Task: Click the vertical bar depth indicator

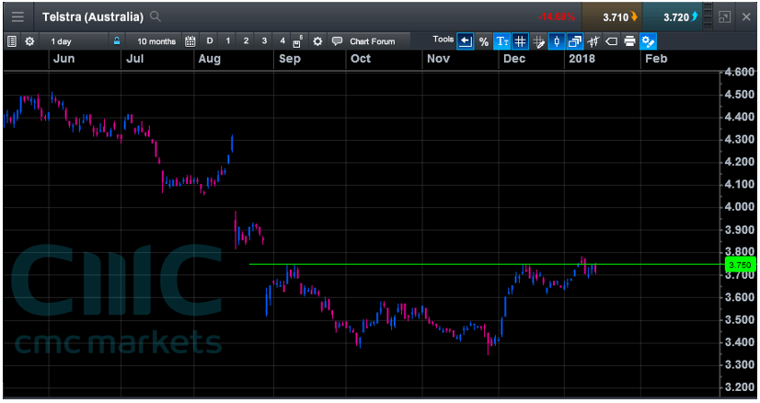Action: (x=708, y=17)
